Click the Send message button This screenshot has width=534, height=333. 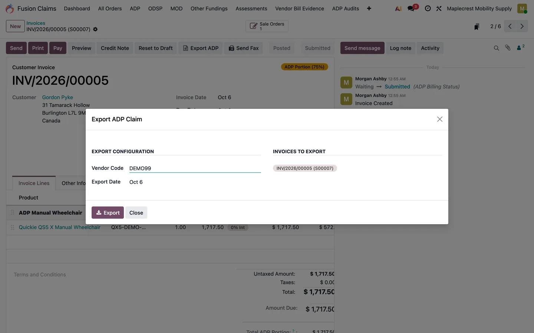pos(362,48)
